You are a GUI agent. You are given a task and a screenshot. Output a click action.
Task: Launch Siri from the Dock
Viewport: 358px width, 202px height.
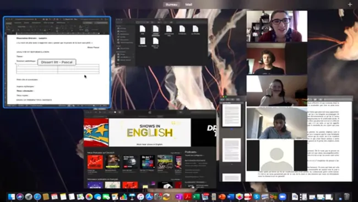click(x=20, y=196)
